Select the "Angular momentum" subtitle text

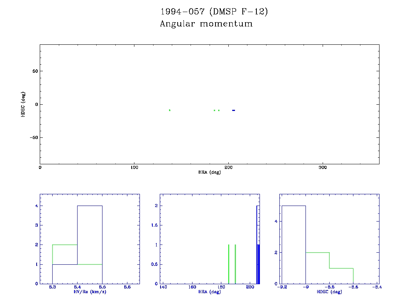(206, 24)
